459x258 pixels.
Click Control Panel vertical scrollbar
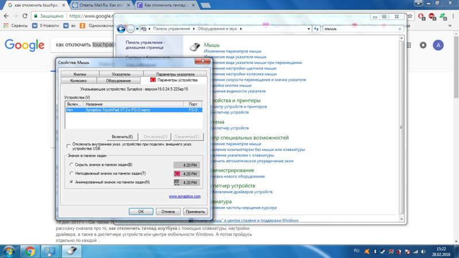pyautogui.click(x=401, y=128)
